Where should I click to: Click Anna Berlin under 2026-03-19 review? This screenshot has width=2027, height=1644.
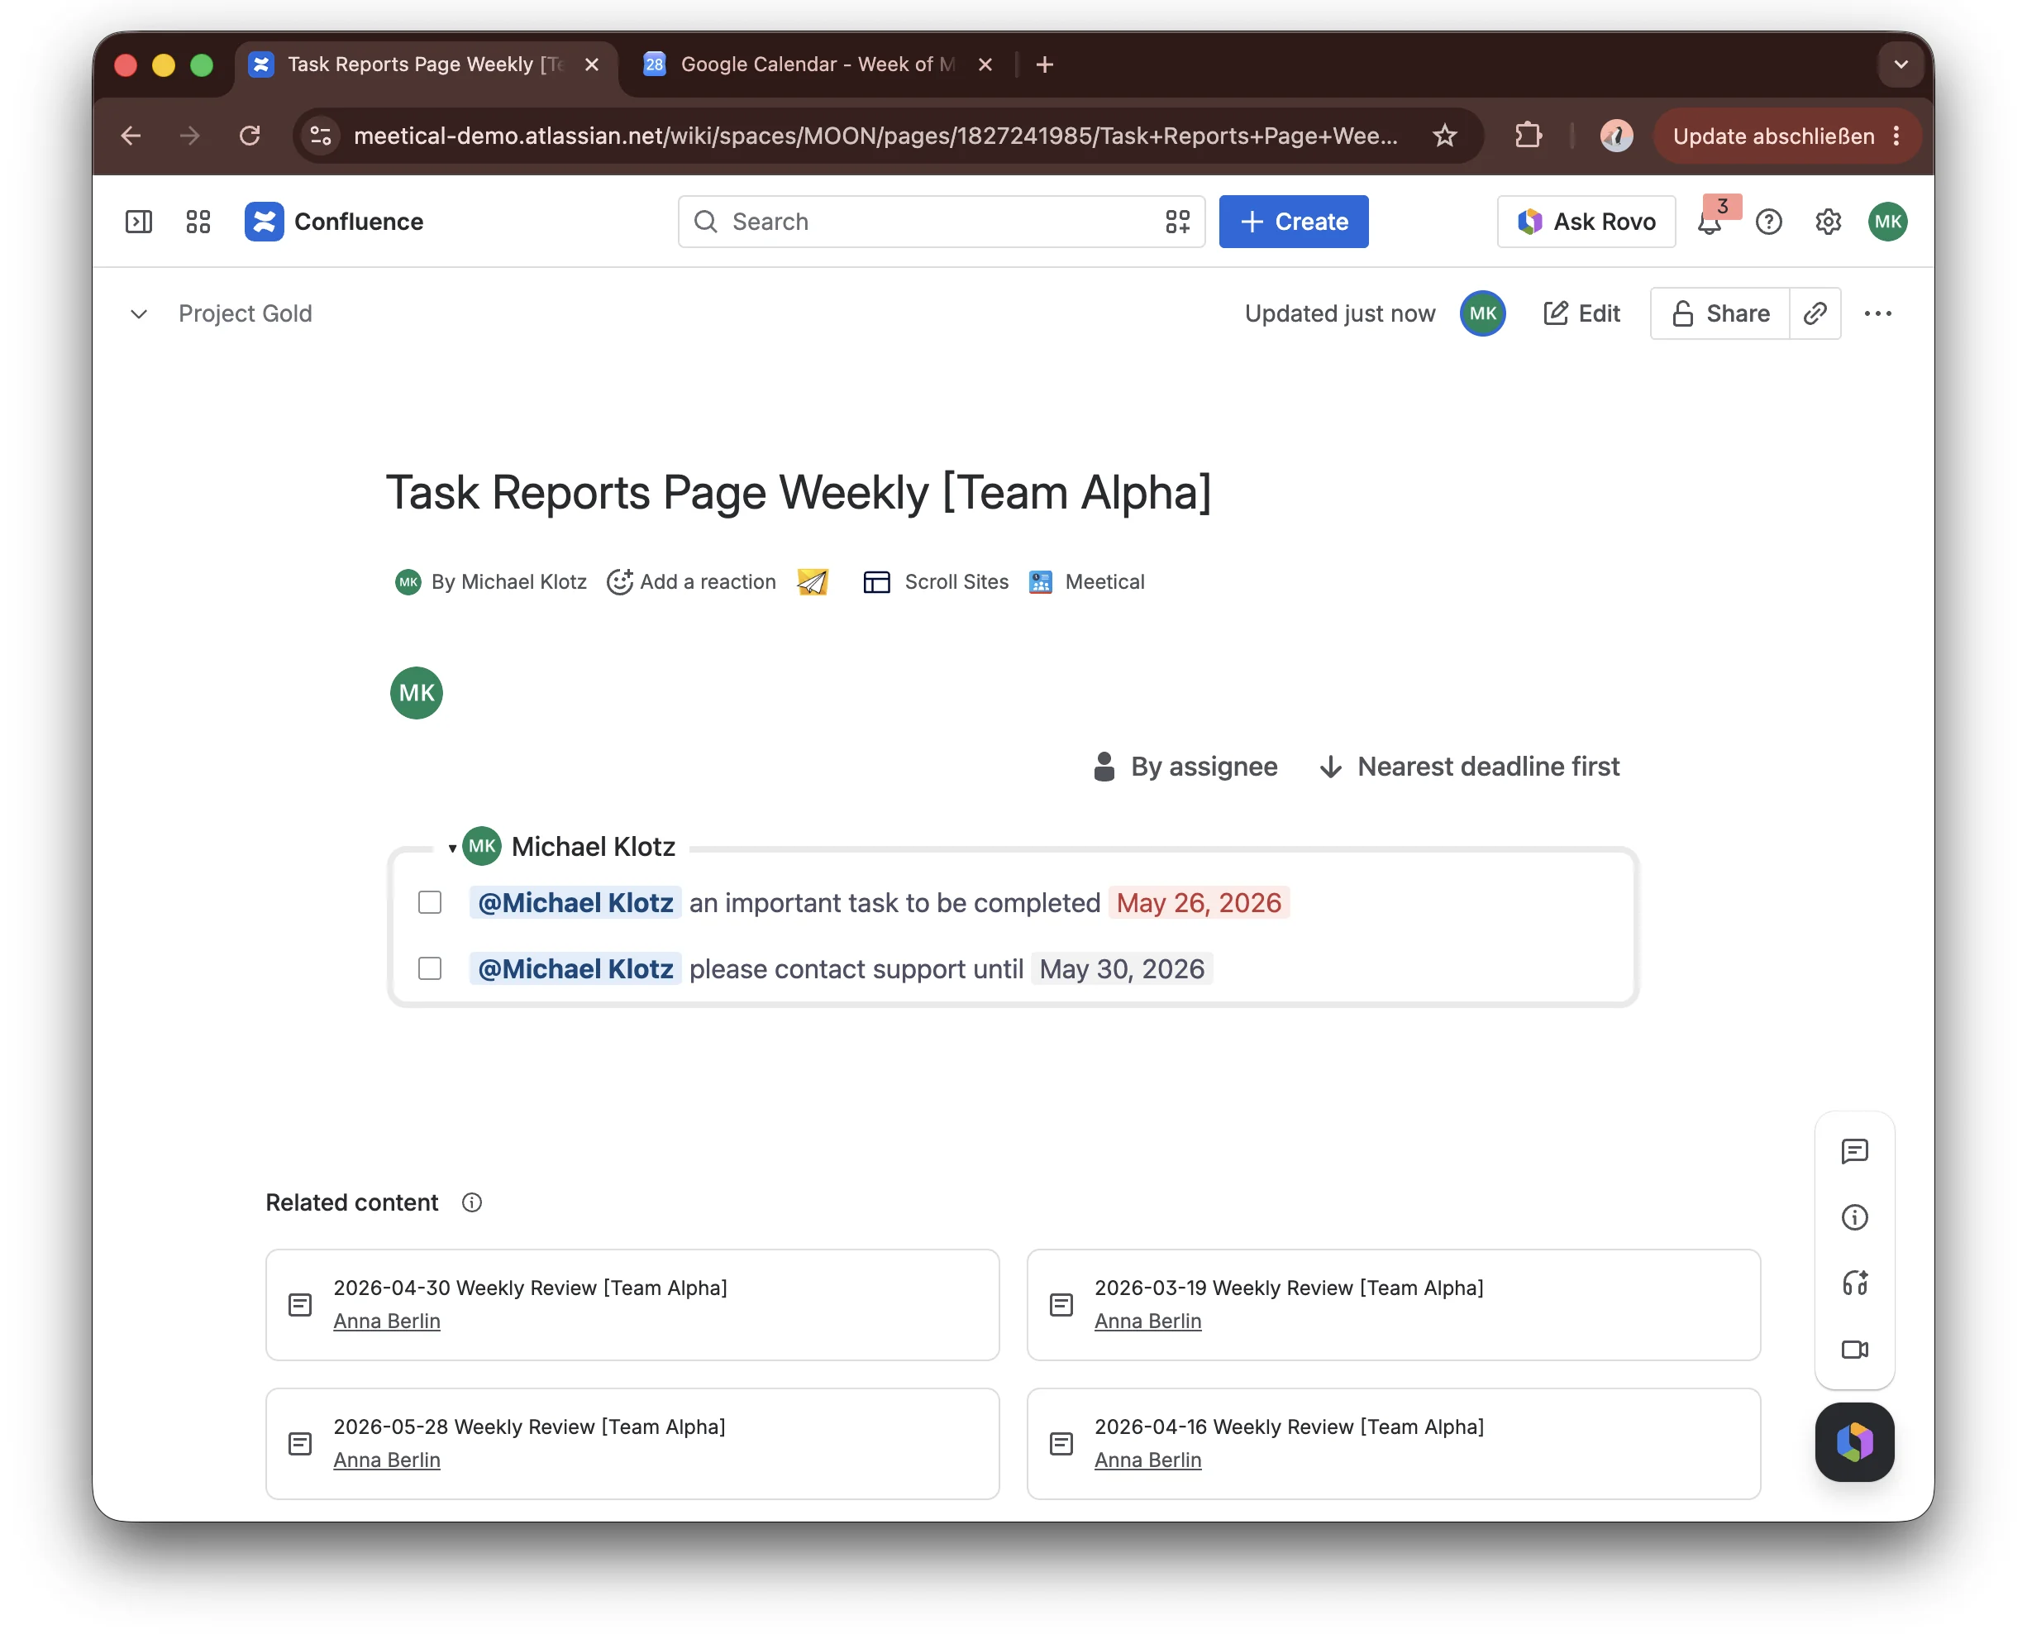(1147, 1320)
